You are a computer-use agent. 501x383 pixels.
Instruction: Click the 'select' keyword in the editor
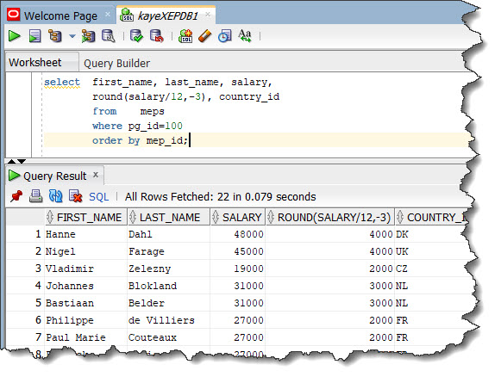pyautogui.click(x=62, y=82)
